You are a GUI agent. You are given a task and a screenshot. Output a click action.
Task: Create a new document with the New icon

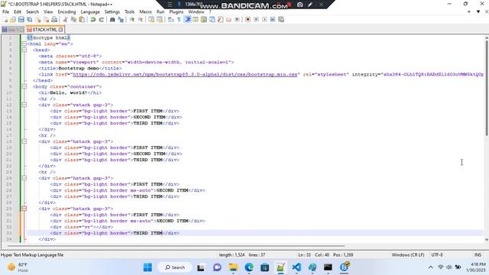(5, 19)
